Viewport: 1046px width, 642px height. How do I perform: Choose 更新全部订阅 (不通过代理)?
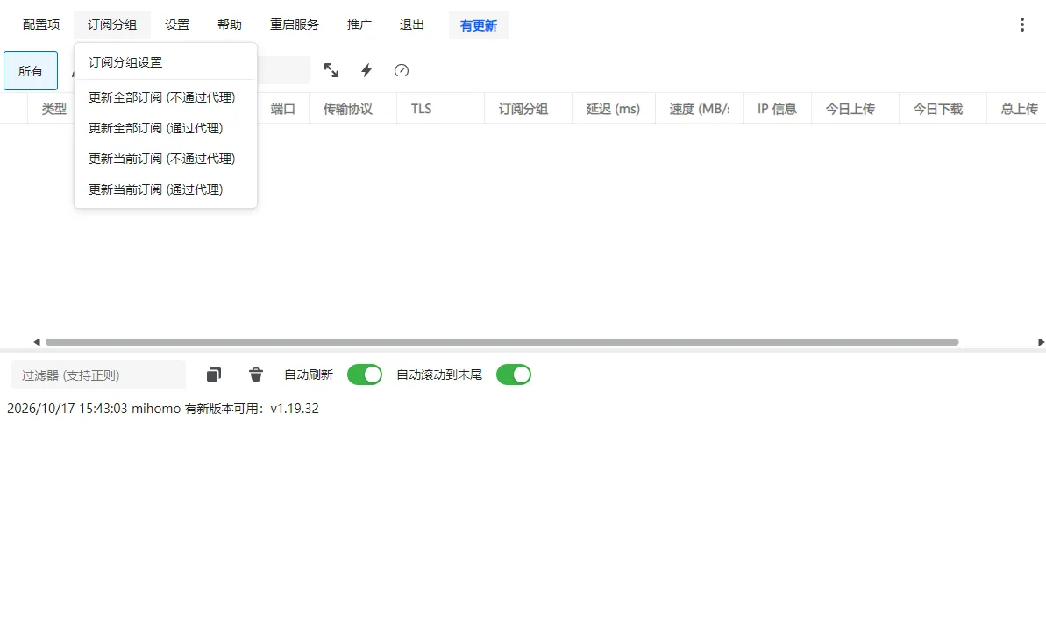pos(166,97)
